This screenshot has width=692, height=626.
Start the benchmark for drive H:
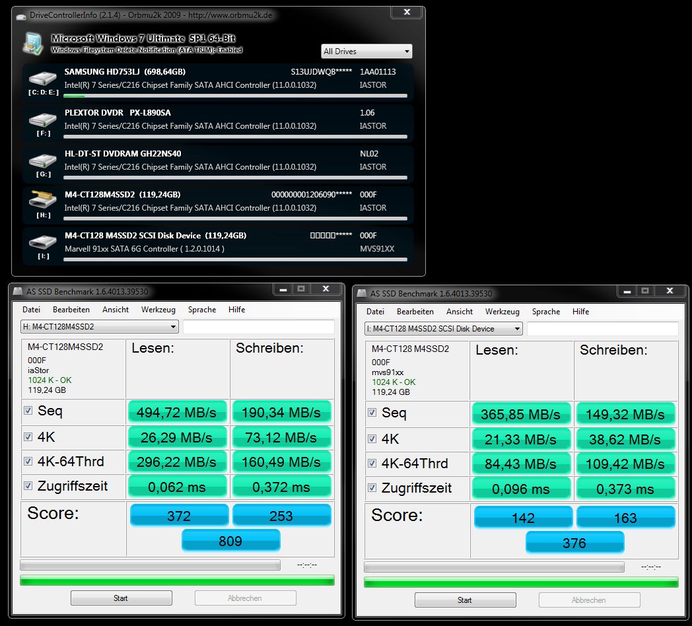pyautogui.click(x=121, y=598)
